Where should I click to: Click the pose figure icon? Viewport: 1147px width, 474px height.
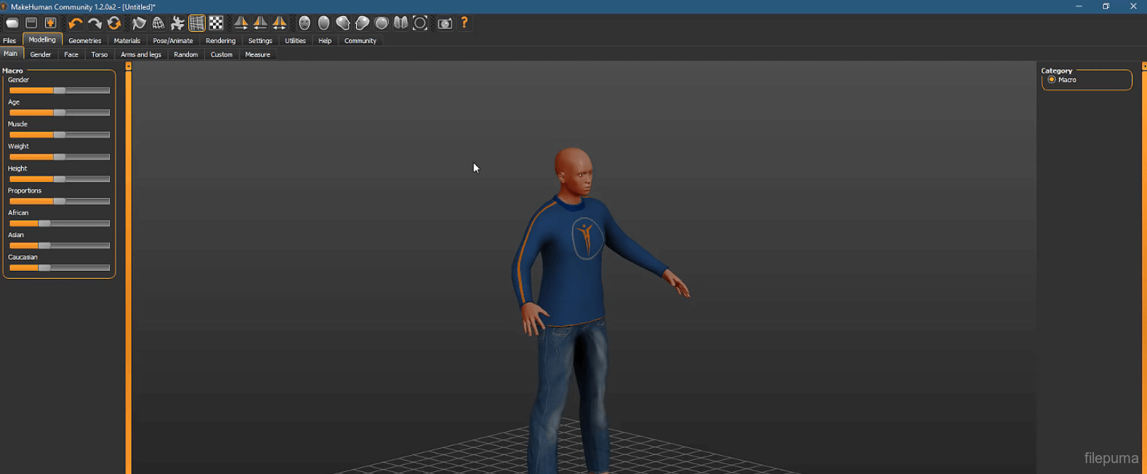pyautogui.click(x=177, y=23)
